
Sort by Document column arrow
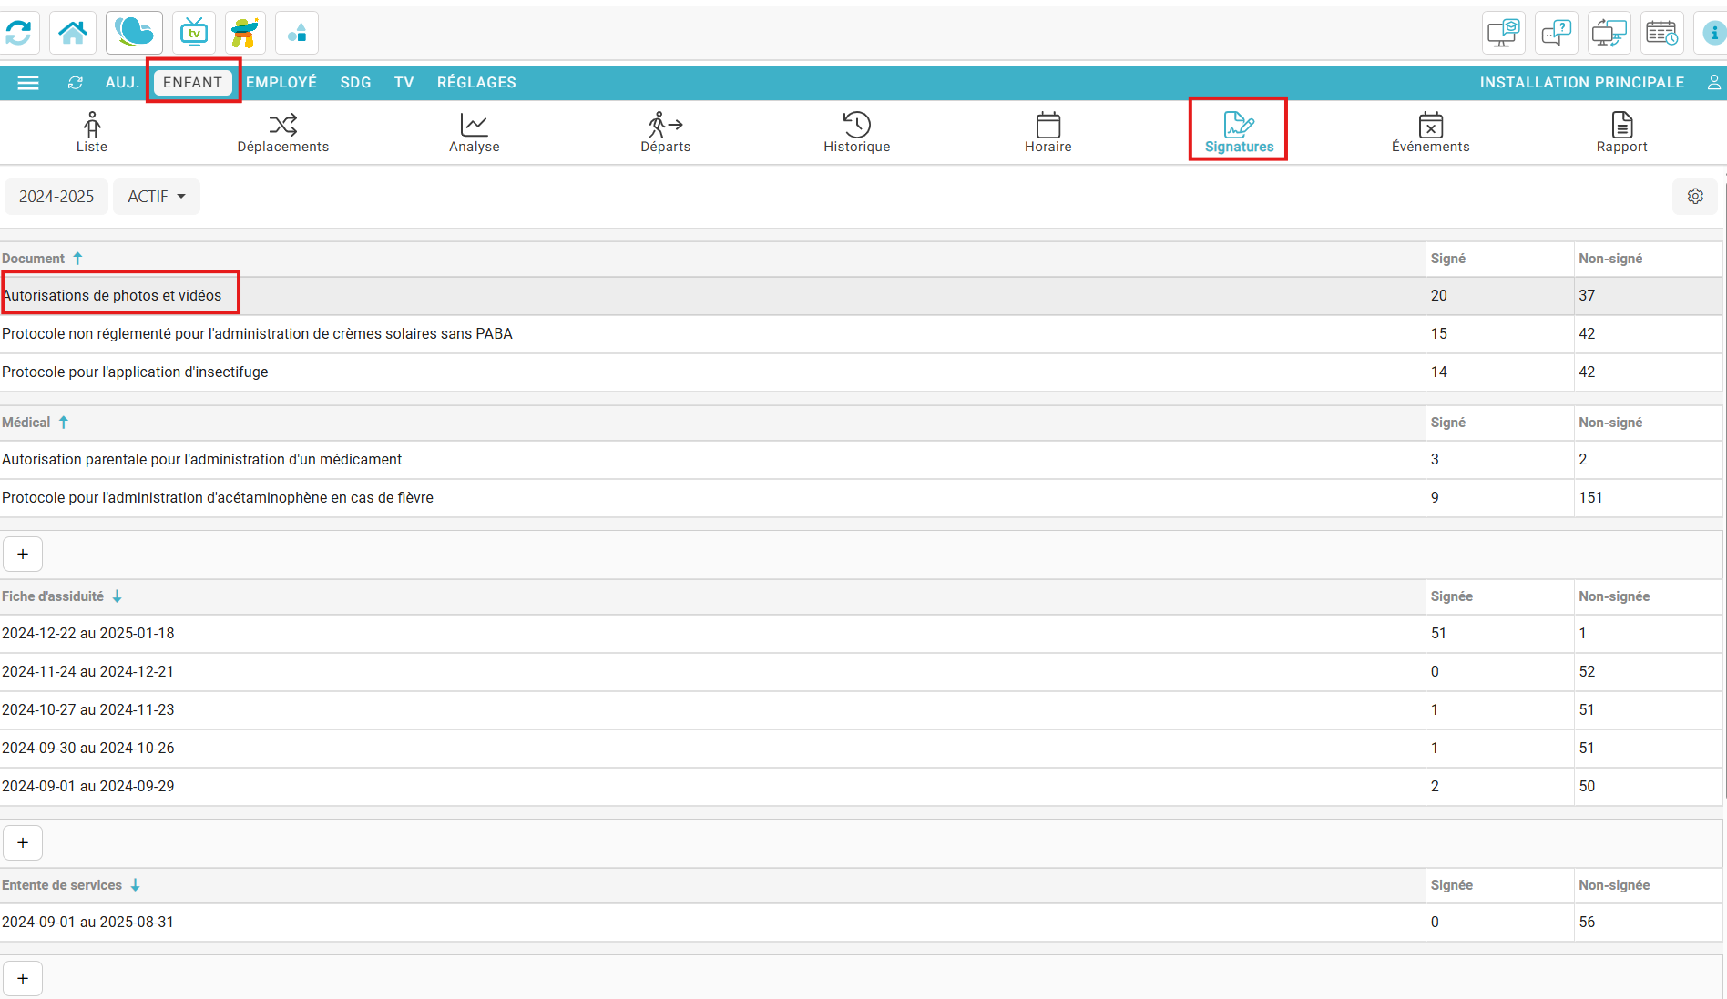(77, 259)
